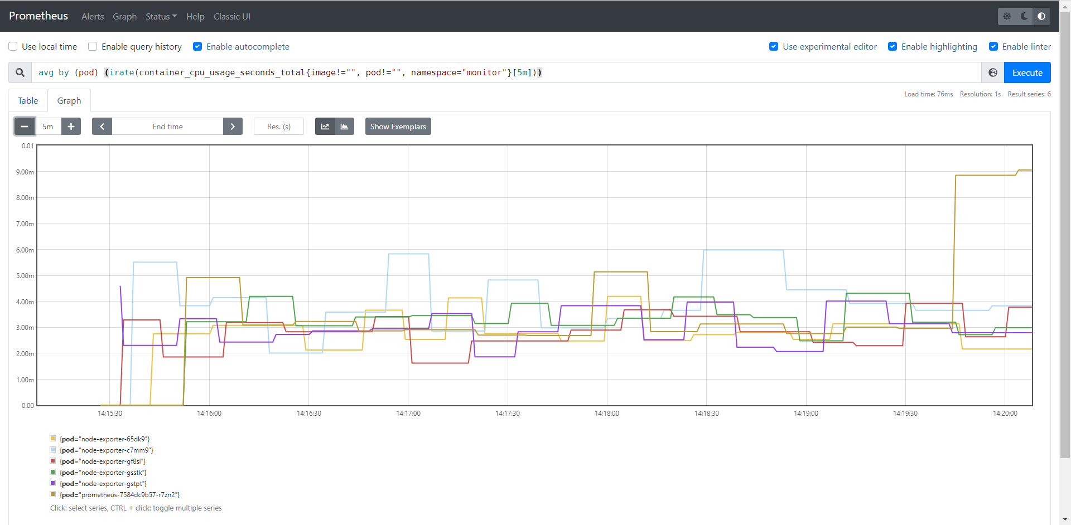Switch to dark theme moon icon
Image resolution: width=1071 pixels, height=525 pixels.
1024,16
